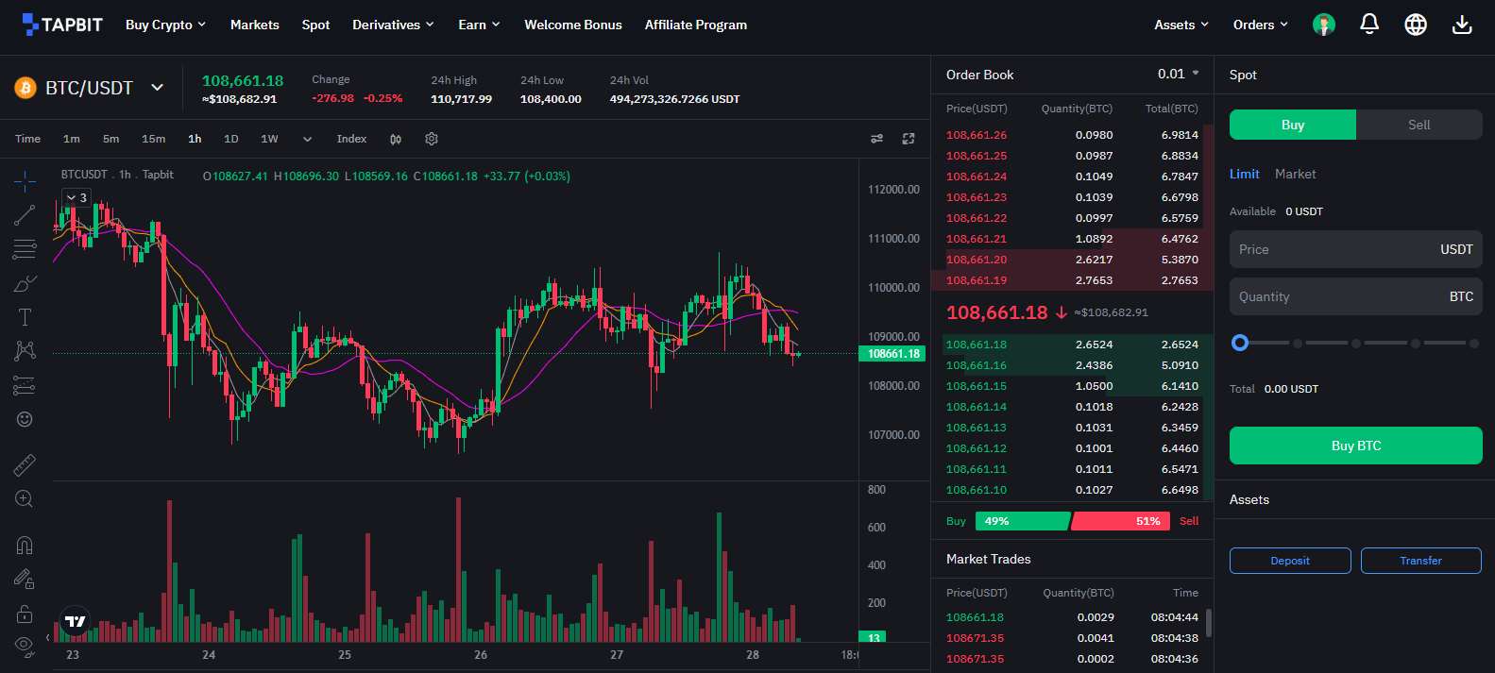
Task: Open order book 0.01 precision dropdown
Action: pos(1179,74)
